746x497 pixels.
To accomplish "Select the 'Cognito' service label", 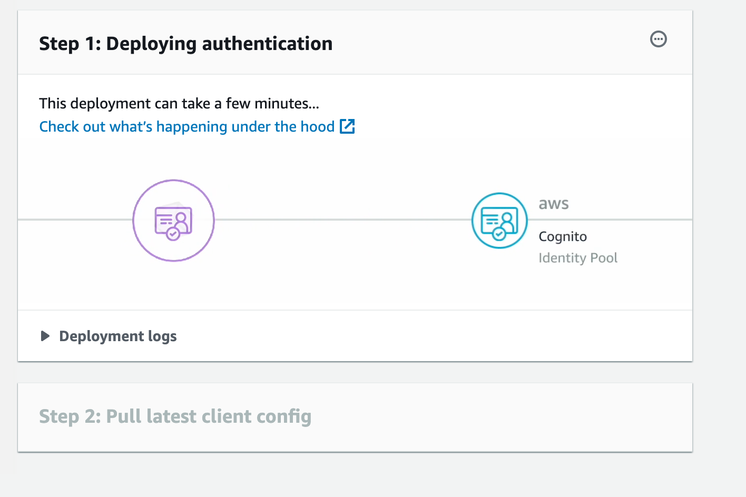I will coord(563,237).
